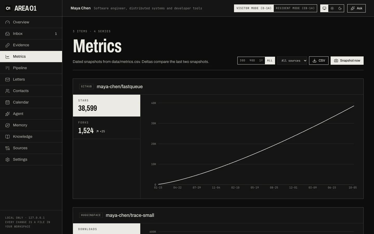This screenshot has height=234, width=374.
Task: Select the Stars 38,599 series
Action: coord(106,106)
